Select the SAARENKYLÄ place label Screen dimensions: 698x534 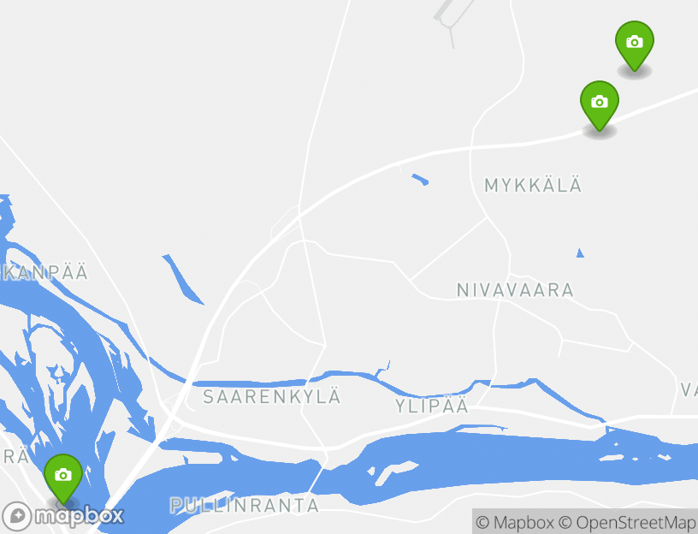tap(272, 396)
